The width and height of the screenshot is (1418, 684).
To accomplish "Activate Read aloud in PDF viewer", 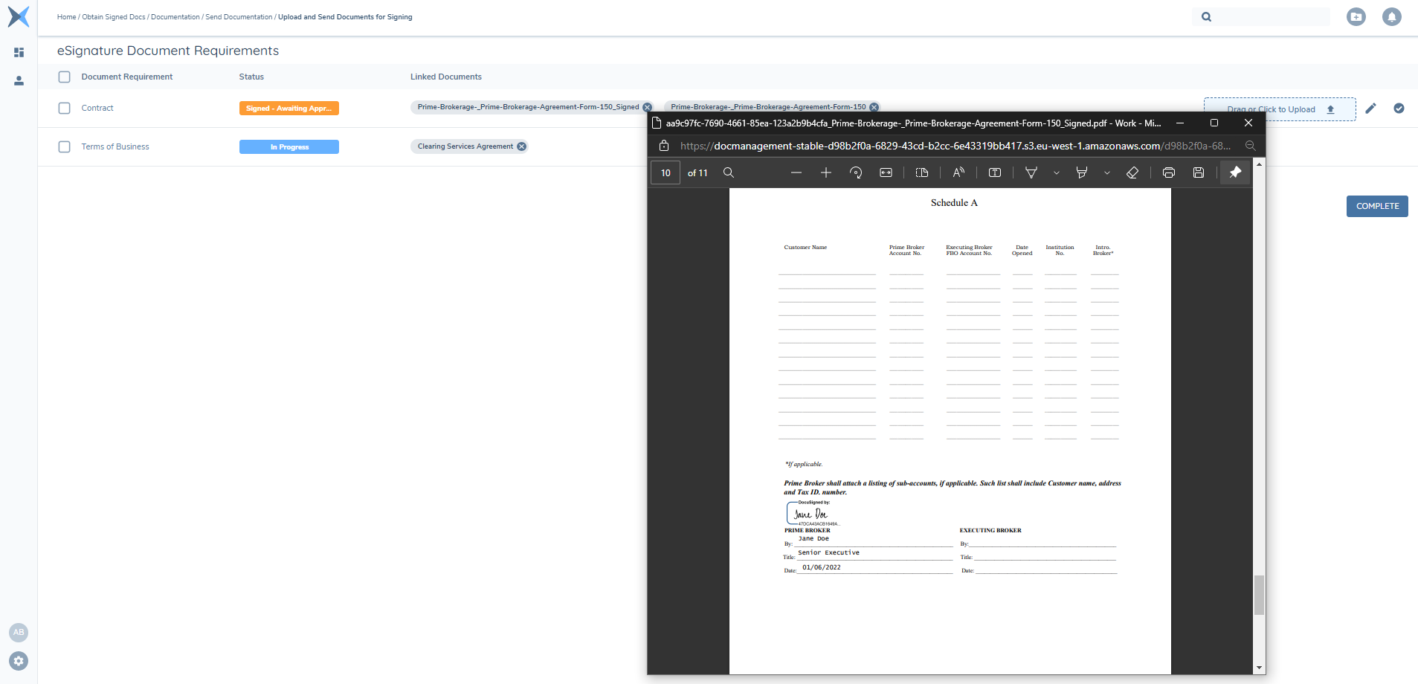I will point(958,172).
